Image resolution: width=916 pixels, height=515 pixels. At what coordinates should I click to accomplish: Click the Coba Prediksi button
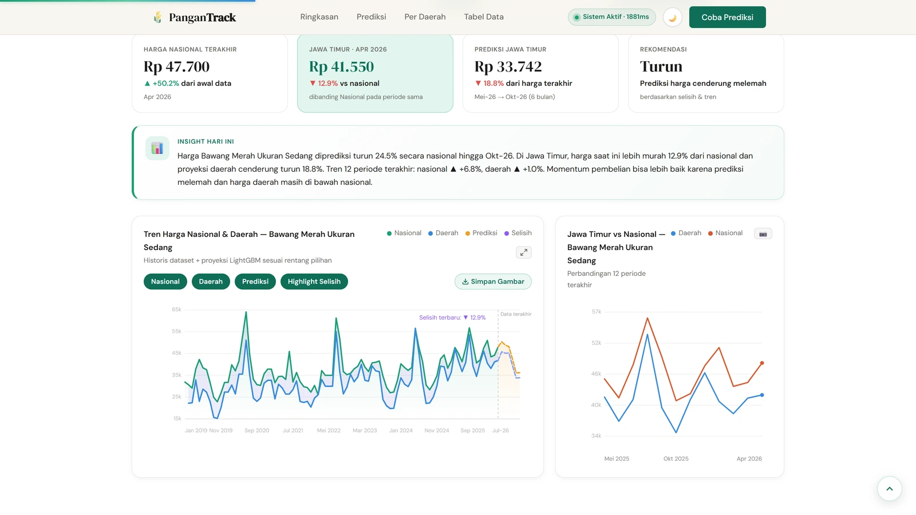tap(728, 17)
